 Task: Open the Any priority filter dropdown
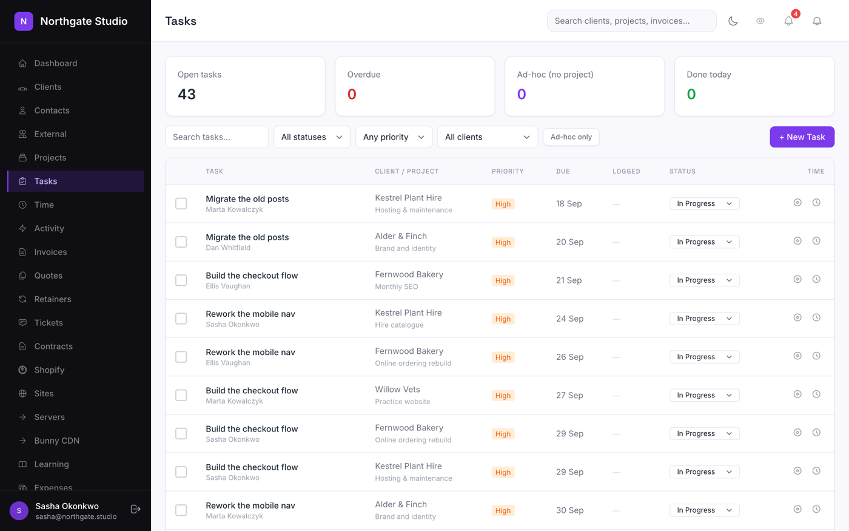click(x=394, y=137)
